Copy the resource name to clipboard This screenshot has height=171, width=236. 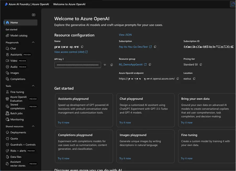[x=82, y=47]
